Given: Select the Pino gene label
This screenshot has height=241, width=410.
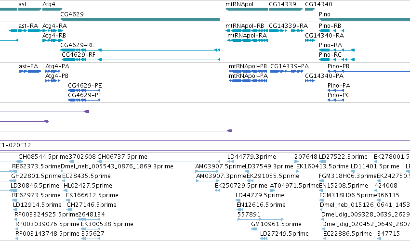Looking at the screenshot, I should click(325, 14).
